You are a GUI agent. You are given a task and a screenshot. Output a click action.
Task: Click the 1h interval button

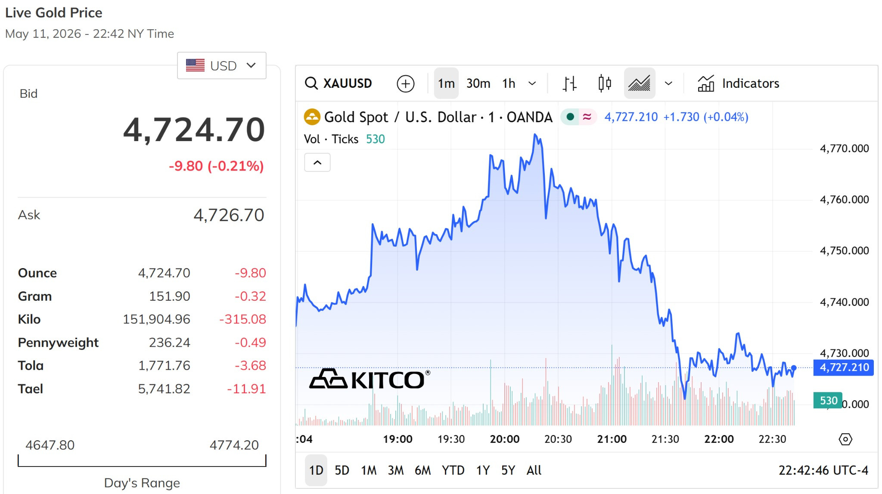[509, 83]
